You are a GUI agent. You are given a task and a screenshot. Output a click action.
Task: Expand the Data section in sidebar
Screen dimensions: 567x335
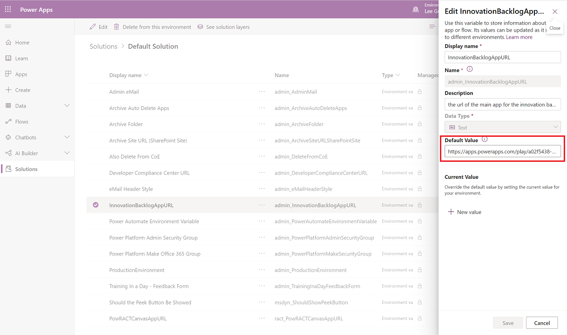click(67, 105)
